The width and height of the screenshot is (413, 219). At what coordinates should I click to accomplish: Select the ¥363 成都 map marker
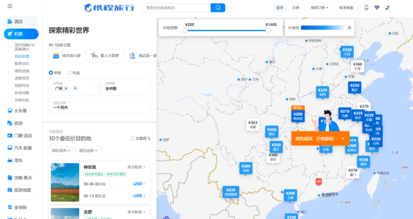point(253,125)
